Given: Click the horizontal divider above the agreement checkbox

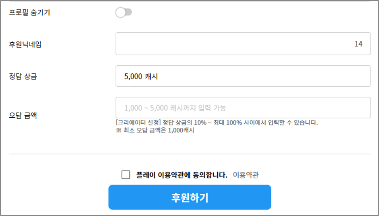Looking at the screenshot, I should click(190, 154).
